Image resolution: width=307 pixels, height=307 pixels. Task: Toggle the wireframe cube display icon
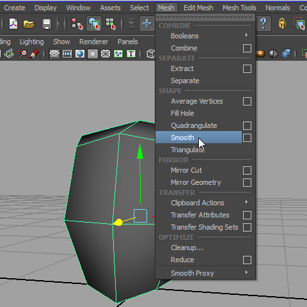point(151,54)
